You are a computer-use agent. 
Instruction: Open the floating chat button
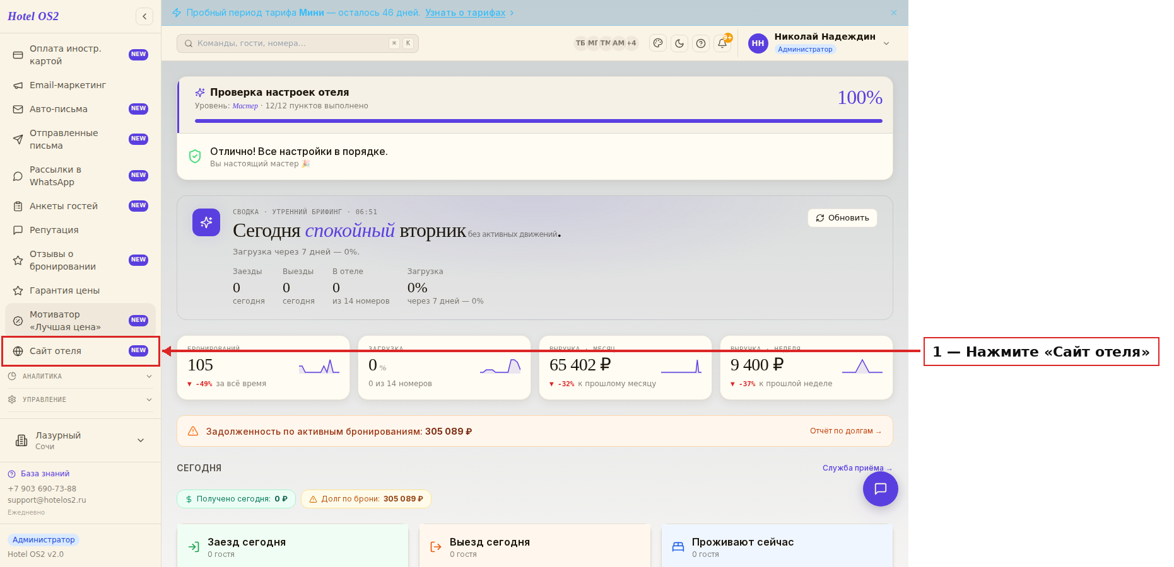point(881,489)
